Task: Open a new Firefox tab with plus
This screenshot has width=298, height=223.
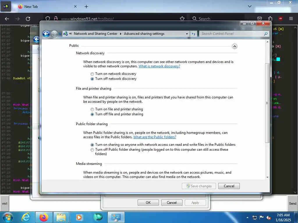Action: 86,7
